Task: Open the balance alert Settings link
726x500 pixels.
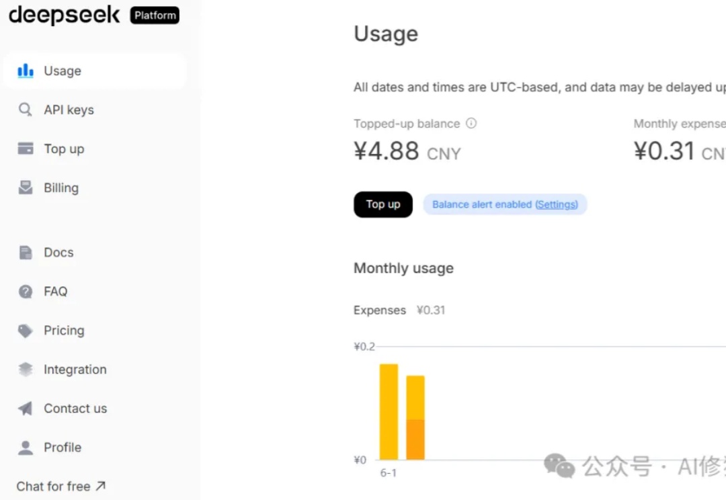Action: 557,204
